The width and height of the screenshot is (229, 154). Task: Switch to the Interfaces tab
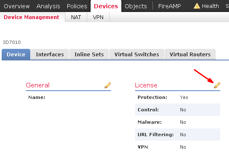50,54
